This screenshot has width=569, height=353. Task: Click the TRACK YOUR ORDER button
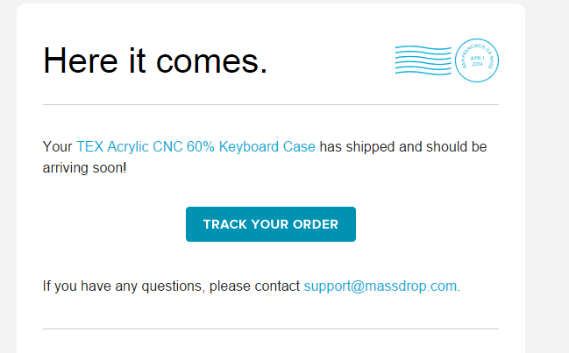coord(271,224)
